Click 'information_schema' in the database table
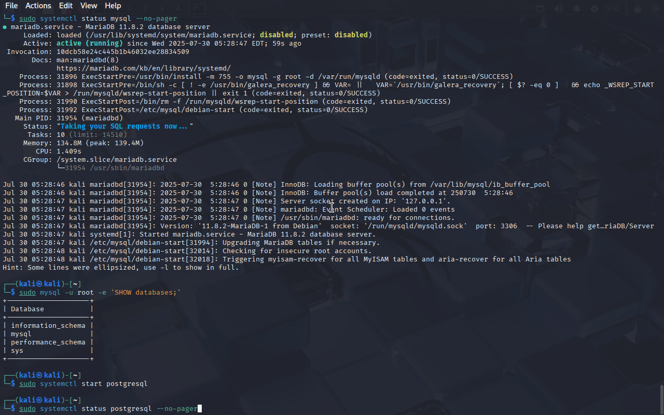 tap(48, 326)
